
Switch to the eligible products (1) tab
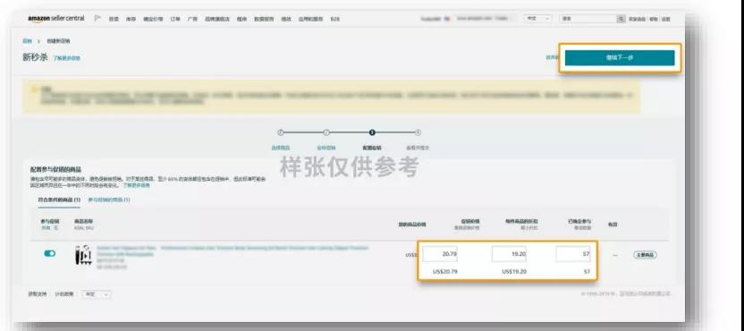[x=59, y=199]
